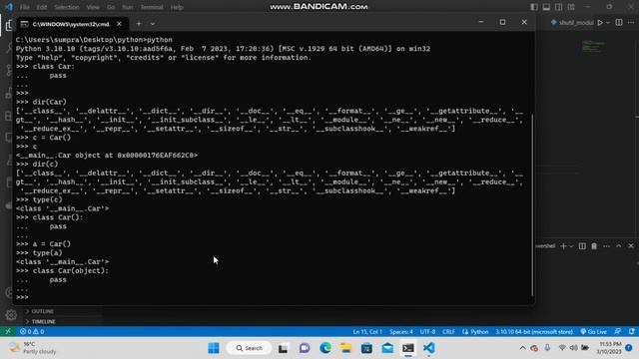This screenshot has height=359, width=639.
Task: Open Windows Start menu
Action: (213, 348)
